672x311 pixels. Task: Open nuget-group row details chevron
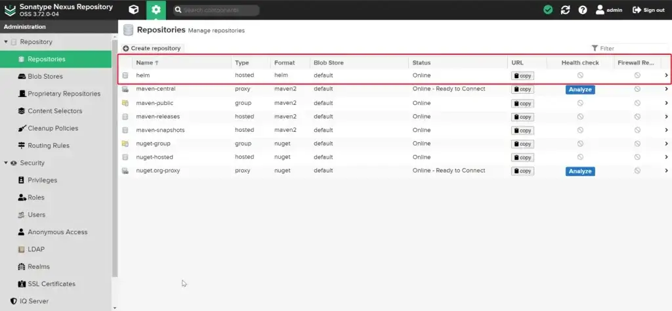pyautogui.click(x=667, y=144)
